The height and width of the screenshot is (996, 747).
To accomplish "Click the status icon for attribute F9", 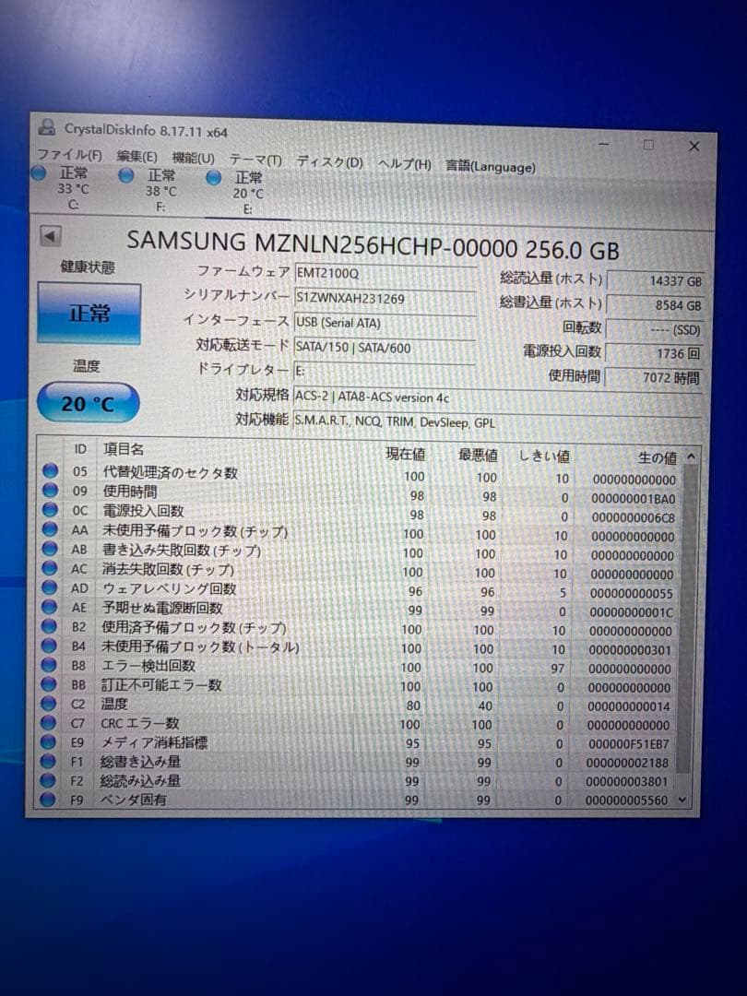I will pos(47,799).
